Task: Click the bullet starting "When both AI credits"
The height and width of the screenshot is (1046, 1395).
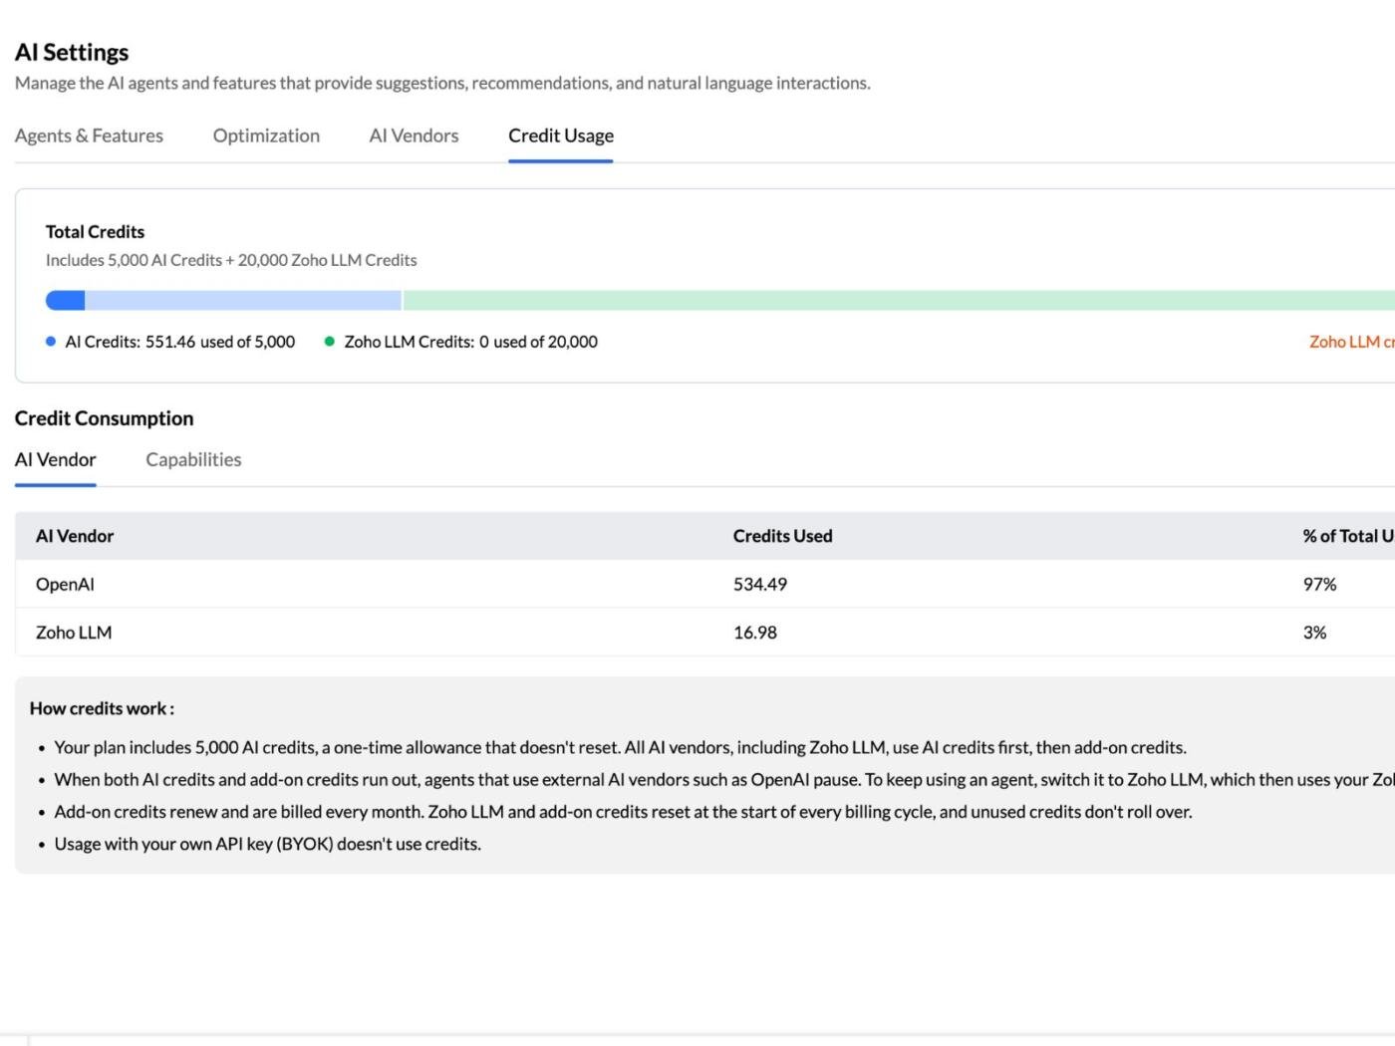Action: point(724,779)
